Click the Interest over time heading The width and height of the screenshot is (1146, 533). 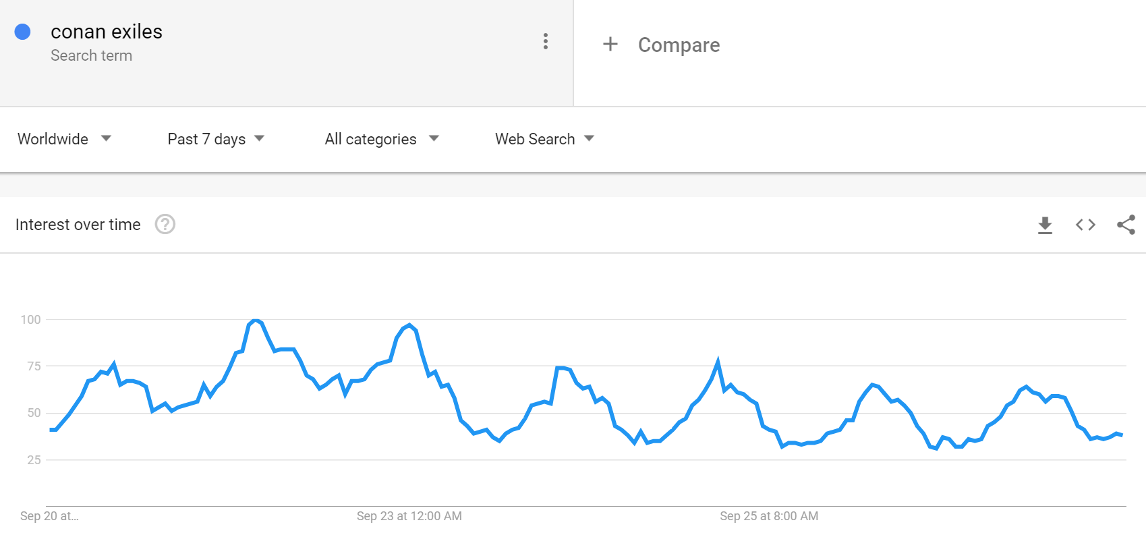[78, 225]
